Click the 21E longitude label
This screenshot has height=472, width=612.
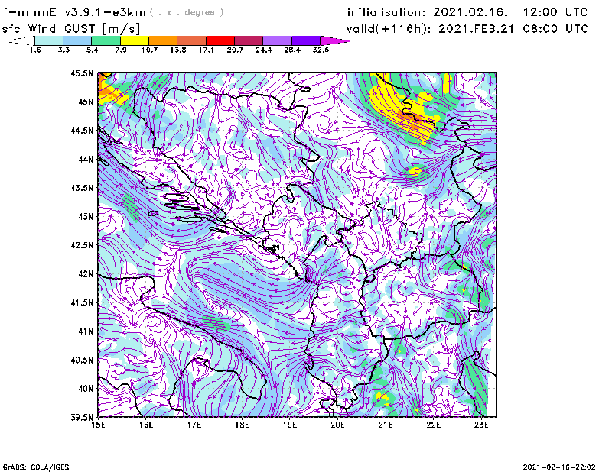(386, 425)
